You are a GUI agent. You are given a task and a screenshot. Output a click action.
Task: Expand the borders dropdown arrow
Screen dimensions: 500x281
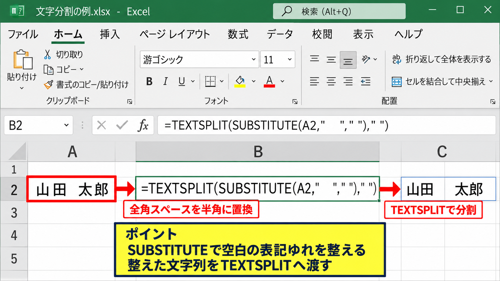[222, 81]
